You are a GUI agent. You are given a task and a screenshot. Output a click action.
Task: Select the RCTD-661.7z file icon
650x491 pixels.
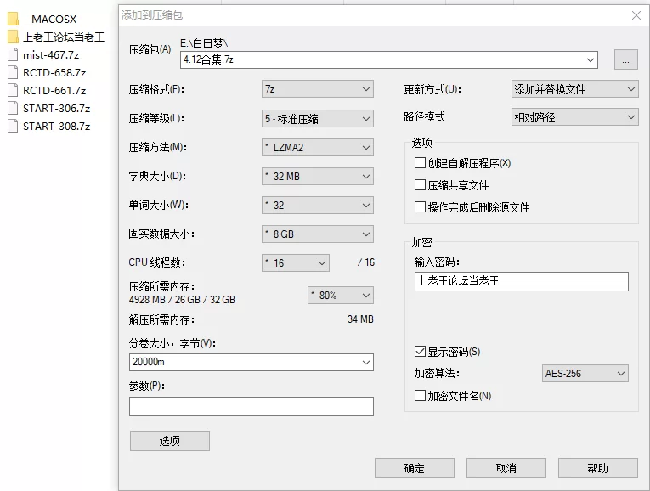(13, 91)
